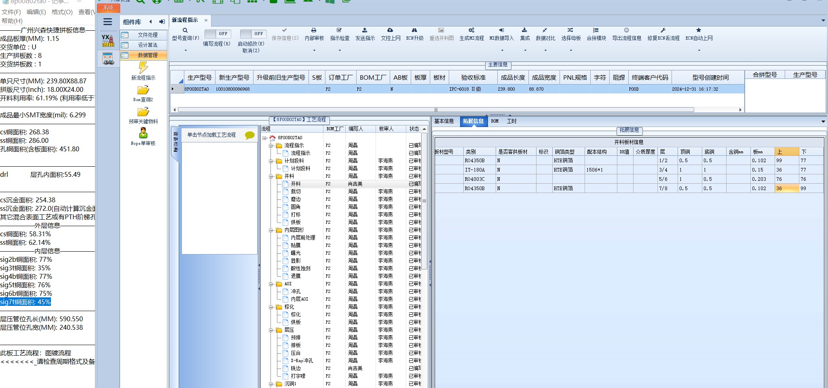Select the 8P00D02TA0 row in main grid

pyautogui.click(x=457, y=89)
